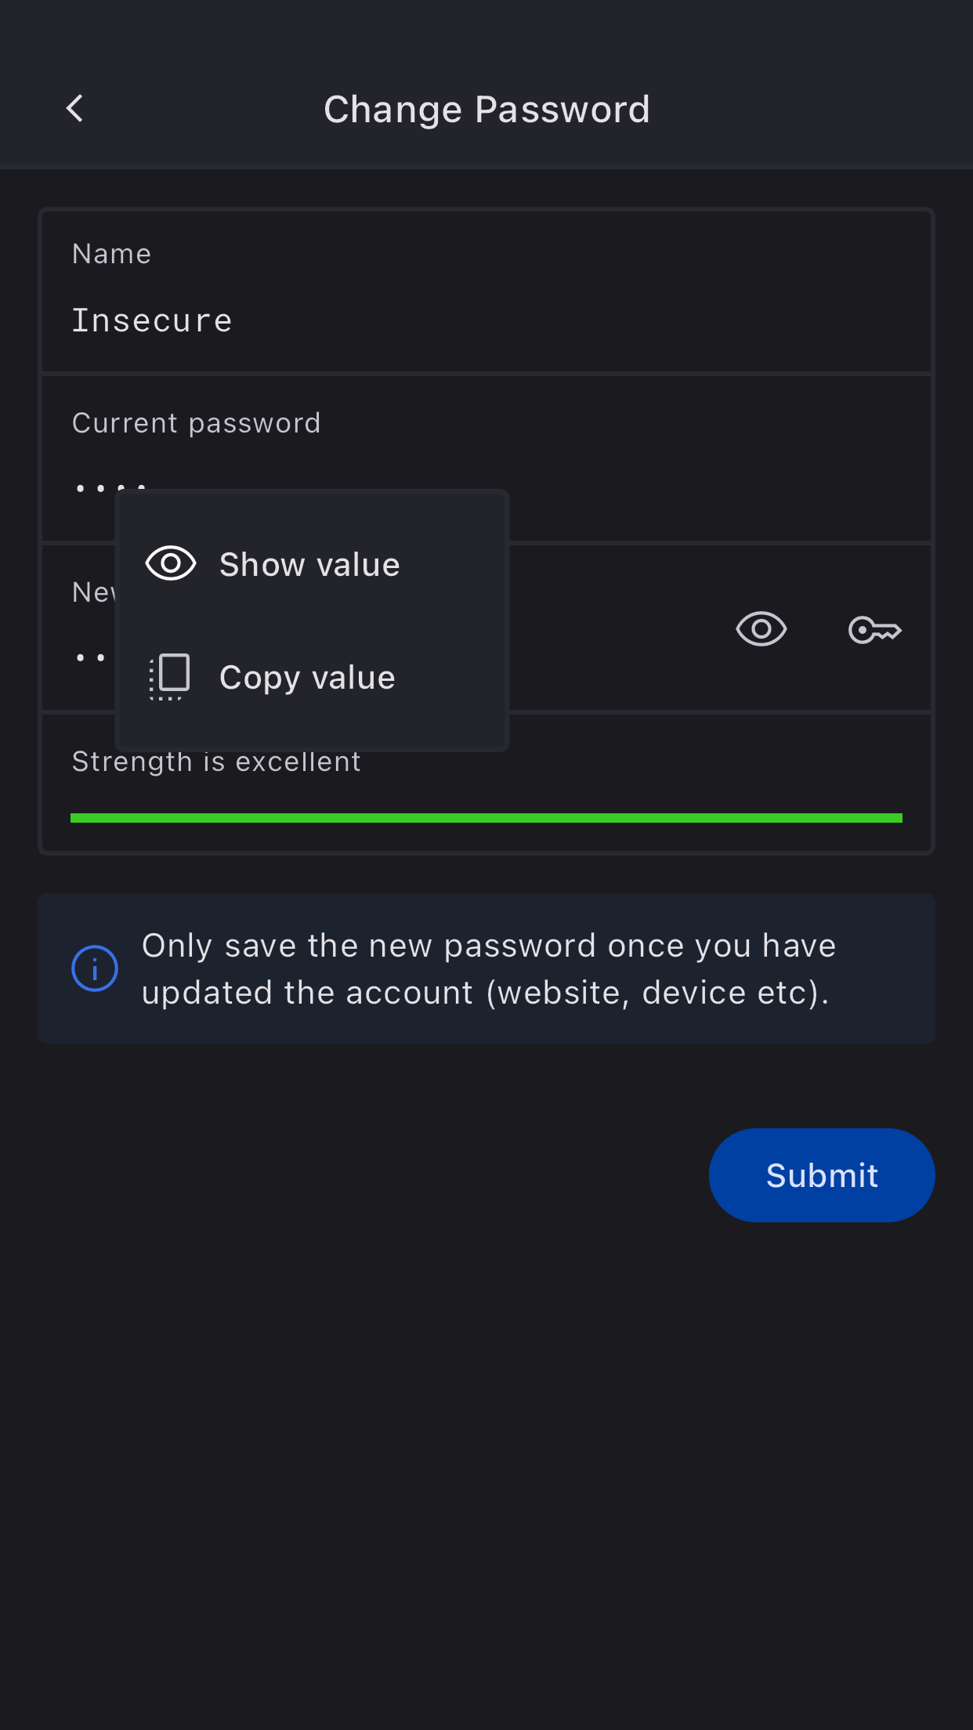Viewport: 973px width, 1730px height.
Task: Select the Show value menu entry
Action: tap(310, 564)
